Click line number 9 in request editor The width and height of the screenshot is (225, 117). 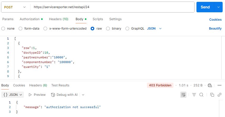[x=8, y=76]
